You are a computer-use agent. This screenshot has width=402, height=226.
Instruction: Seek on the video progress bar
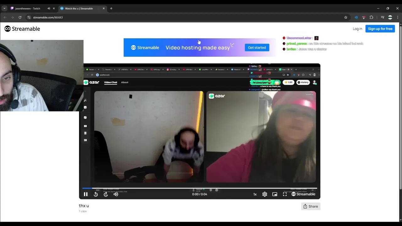pos(200,188)
